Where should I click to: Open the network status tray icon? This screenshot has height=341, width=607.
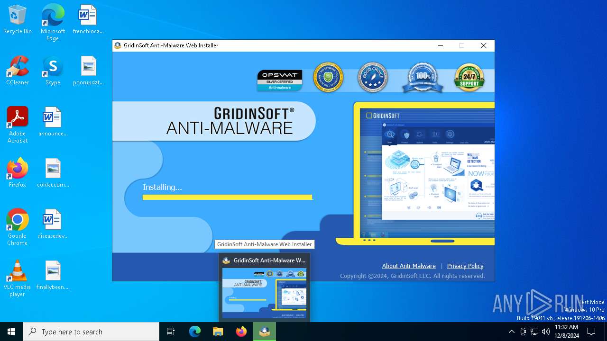(x=534, y=332)
